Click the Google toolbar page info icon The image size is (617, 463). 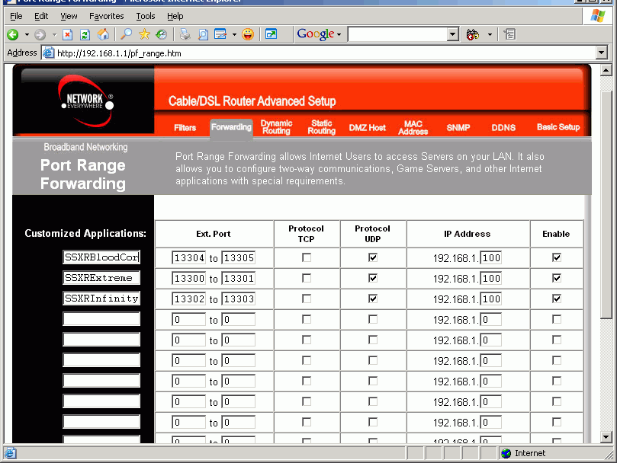tap(509, 34)
